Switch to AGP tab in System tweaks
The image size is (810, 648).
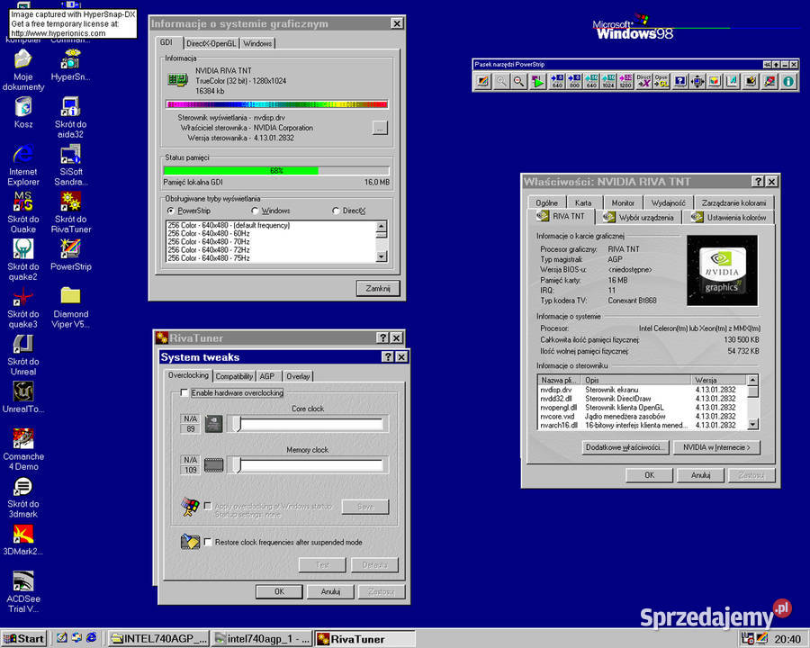pos(267,376)
